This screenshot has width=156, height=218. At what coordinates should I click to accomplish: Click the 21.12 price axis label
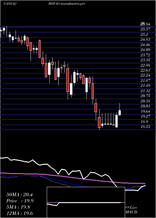145,91
